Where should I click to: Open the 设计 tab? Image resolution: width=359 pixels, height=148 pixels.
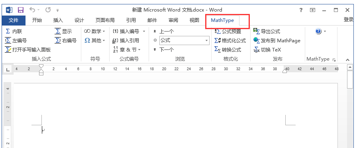tap(79, 20)
